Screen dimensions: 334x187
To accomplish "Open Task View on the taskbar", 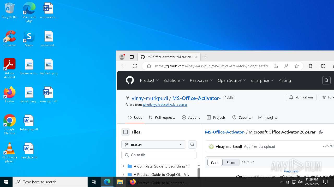I will click(x=94, y=182).
